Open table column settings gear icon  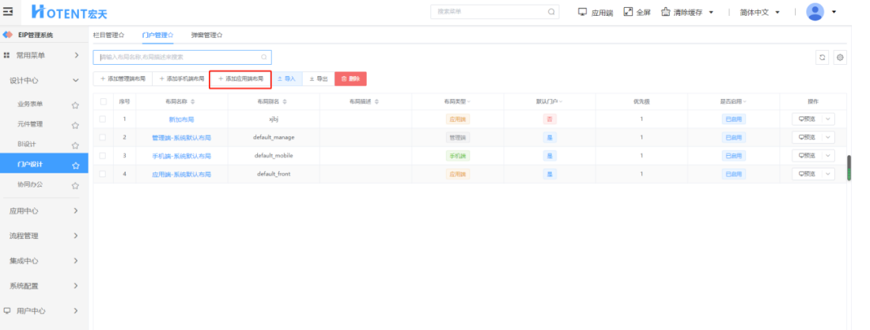(840, 57)
